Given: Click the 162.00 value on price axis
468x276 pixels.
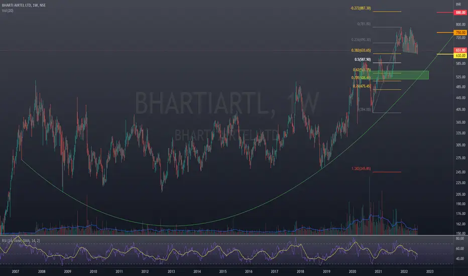Looking at the screenshot, I should (x=460, y=224).
